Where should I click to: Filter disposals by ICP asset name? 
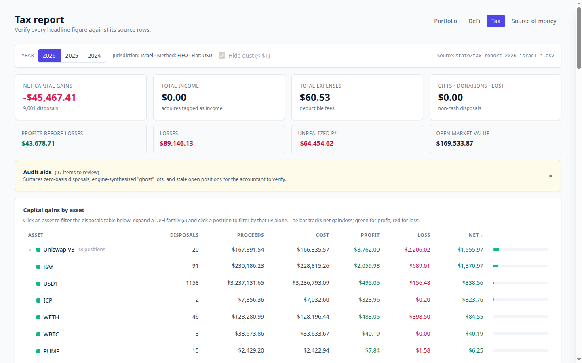(48, 300)
